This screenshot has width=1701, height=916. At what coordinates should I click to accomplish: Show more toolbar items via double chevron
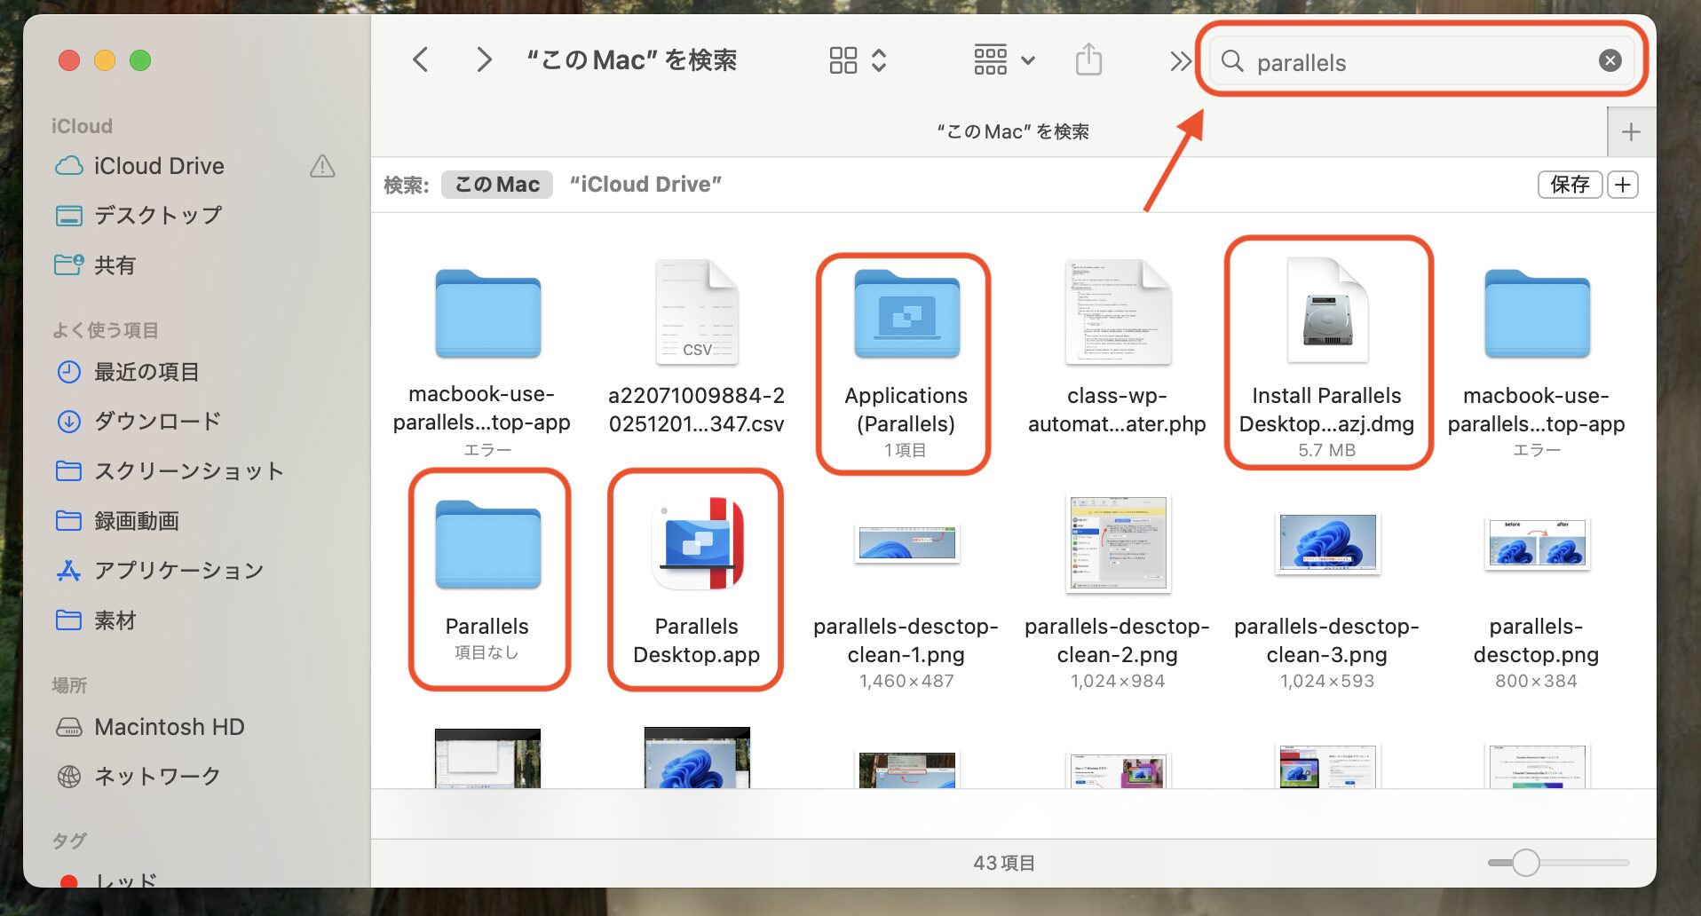coord(1179,60)
